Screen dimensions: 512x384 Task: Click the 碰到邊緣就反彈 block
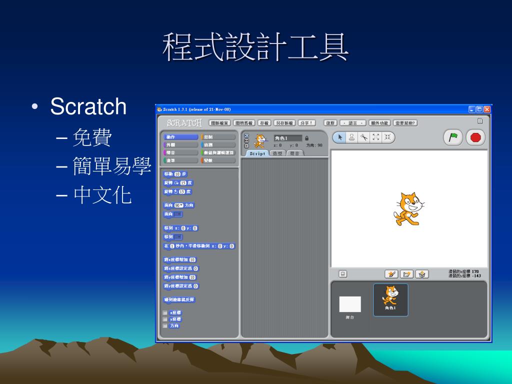[179, 300]
